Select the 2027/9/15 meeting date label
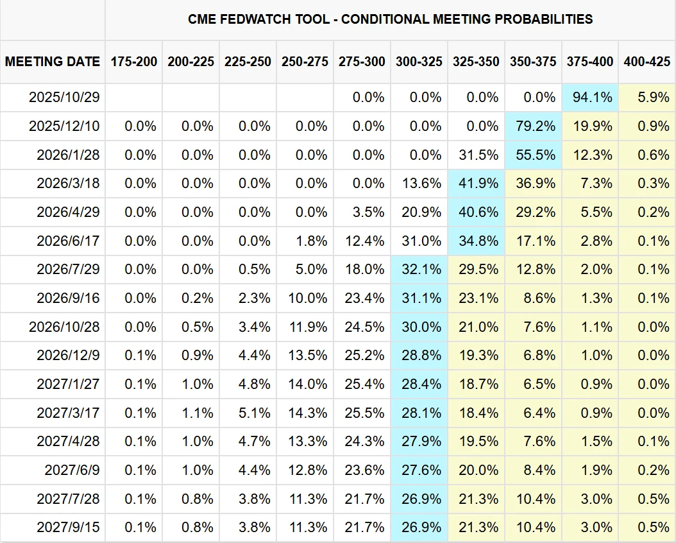The image size is (676, 543). pos(68,527)
